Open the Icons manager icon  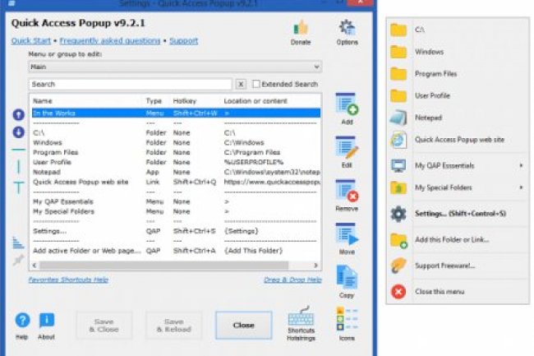pyautogui.click(x=347, y=319)
